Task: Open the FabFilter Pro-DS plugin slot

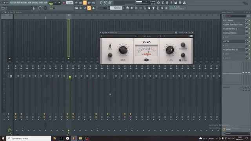Action: coord(234,50)
